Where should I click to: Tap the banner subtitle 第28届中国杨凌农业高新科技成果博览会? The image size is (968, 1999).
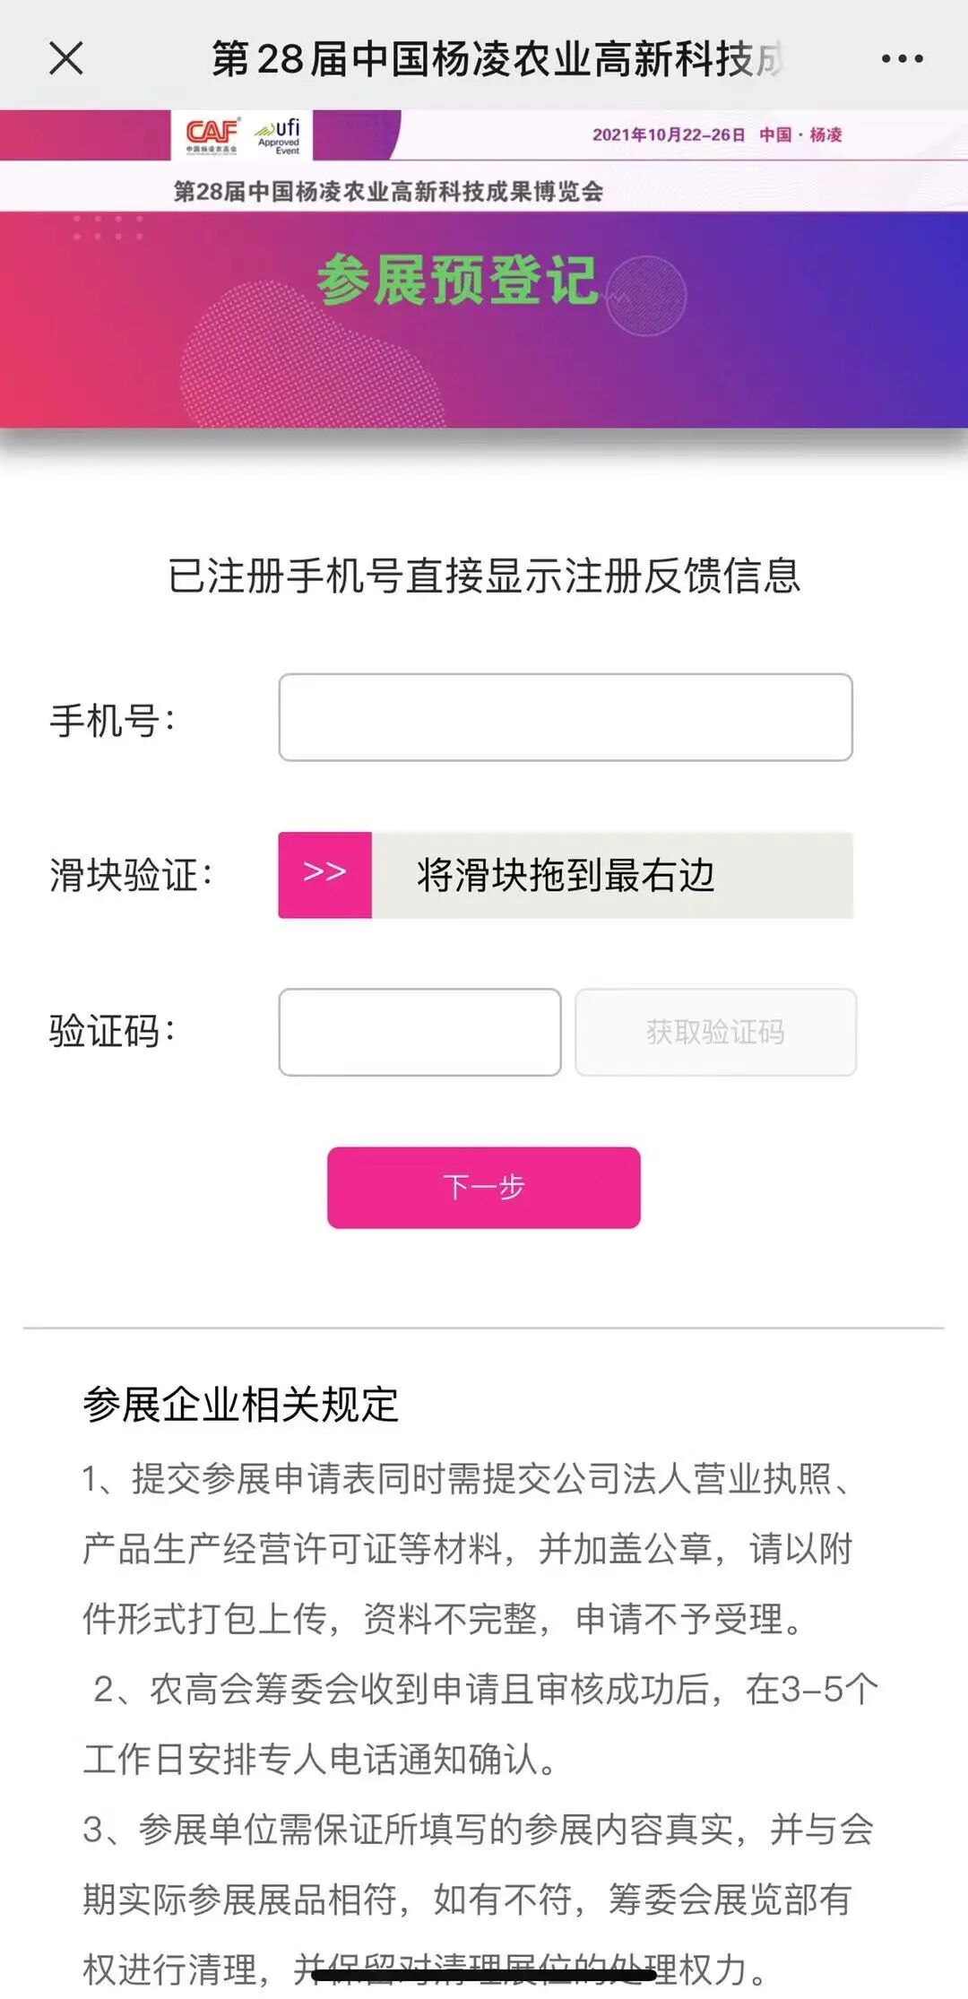(388, 191)
